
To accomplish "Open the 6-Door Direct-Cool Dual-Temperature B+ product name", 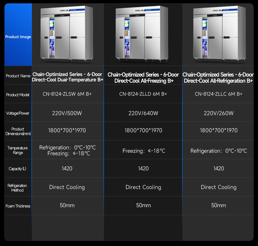I will click(x=67, y=77).
